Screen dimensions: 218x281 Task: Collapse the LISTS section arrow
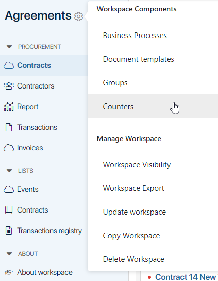click(x=9, y=171)
